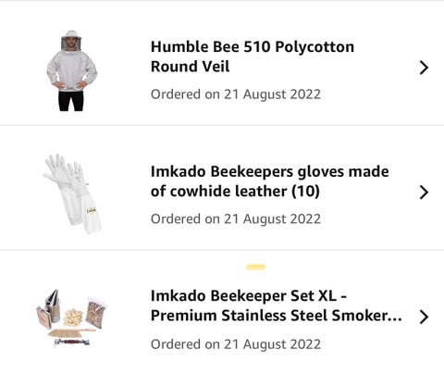Expand the Humble Bee Round Veil order chevron
444x374 pixels.
click(424, 68)
